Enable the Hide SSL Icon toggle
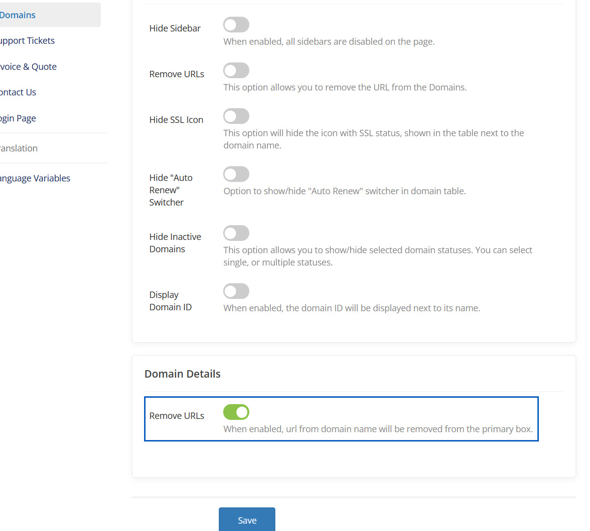Screen dimensions: 590x531 coord(236,116)
